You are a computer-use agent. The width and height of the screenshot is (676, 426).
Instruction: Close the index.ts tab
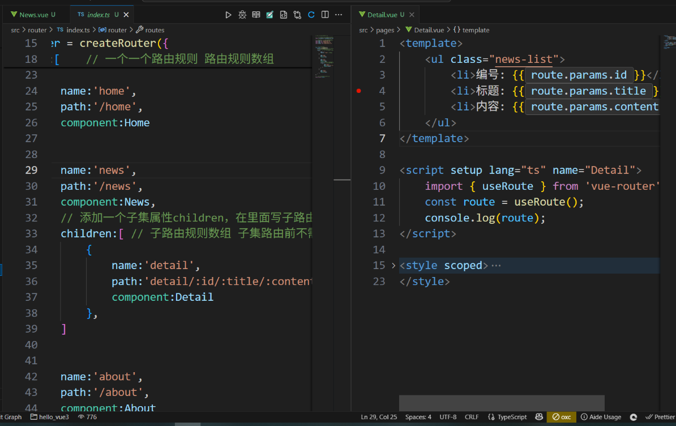click(x=126, y=15)
